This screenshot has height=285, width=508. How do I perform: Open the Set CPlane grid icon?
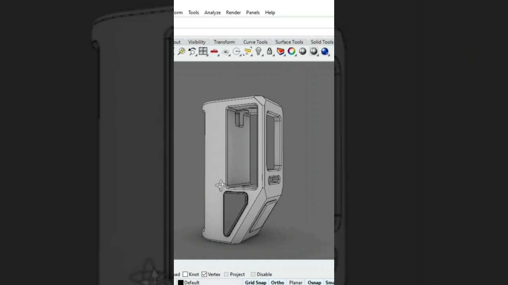point(225,51)
